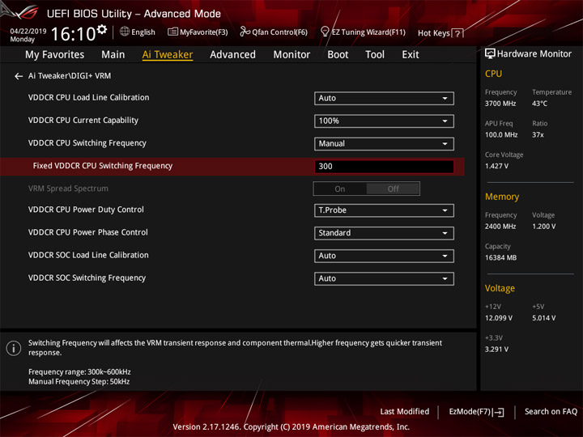Turn VRM Spread Spectrum On
The height and width of the screenshot is (437, 583).
coord(340,189)
